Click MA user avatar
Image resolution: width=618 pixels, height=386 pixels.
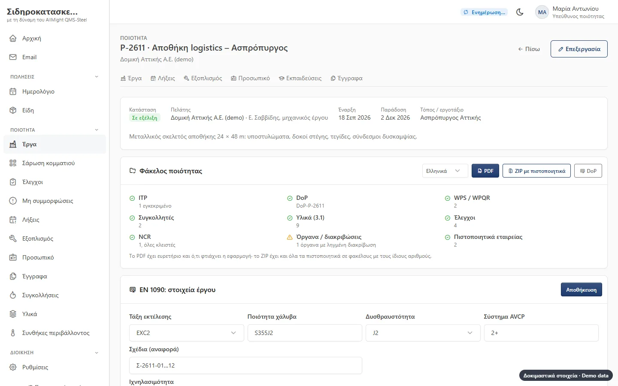[x=542, y=12]
